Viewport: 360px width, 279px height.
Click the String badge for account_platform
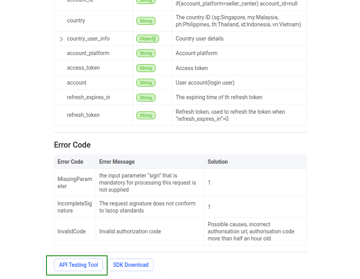tap(146, 53)
